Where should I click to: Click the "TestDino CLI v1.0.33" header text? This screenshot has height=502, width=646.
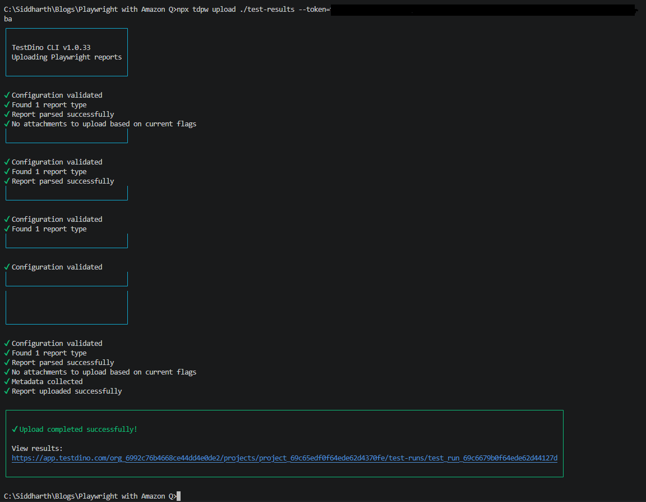click(51, 48)
